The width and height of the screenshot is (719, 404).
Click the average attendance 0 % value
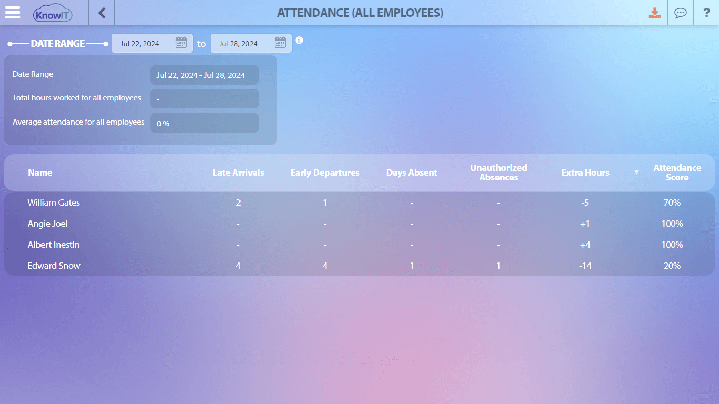click(205, 123)
